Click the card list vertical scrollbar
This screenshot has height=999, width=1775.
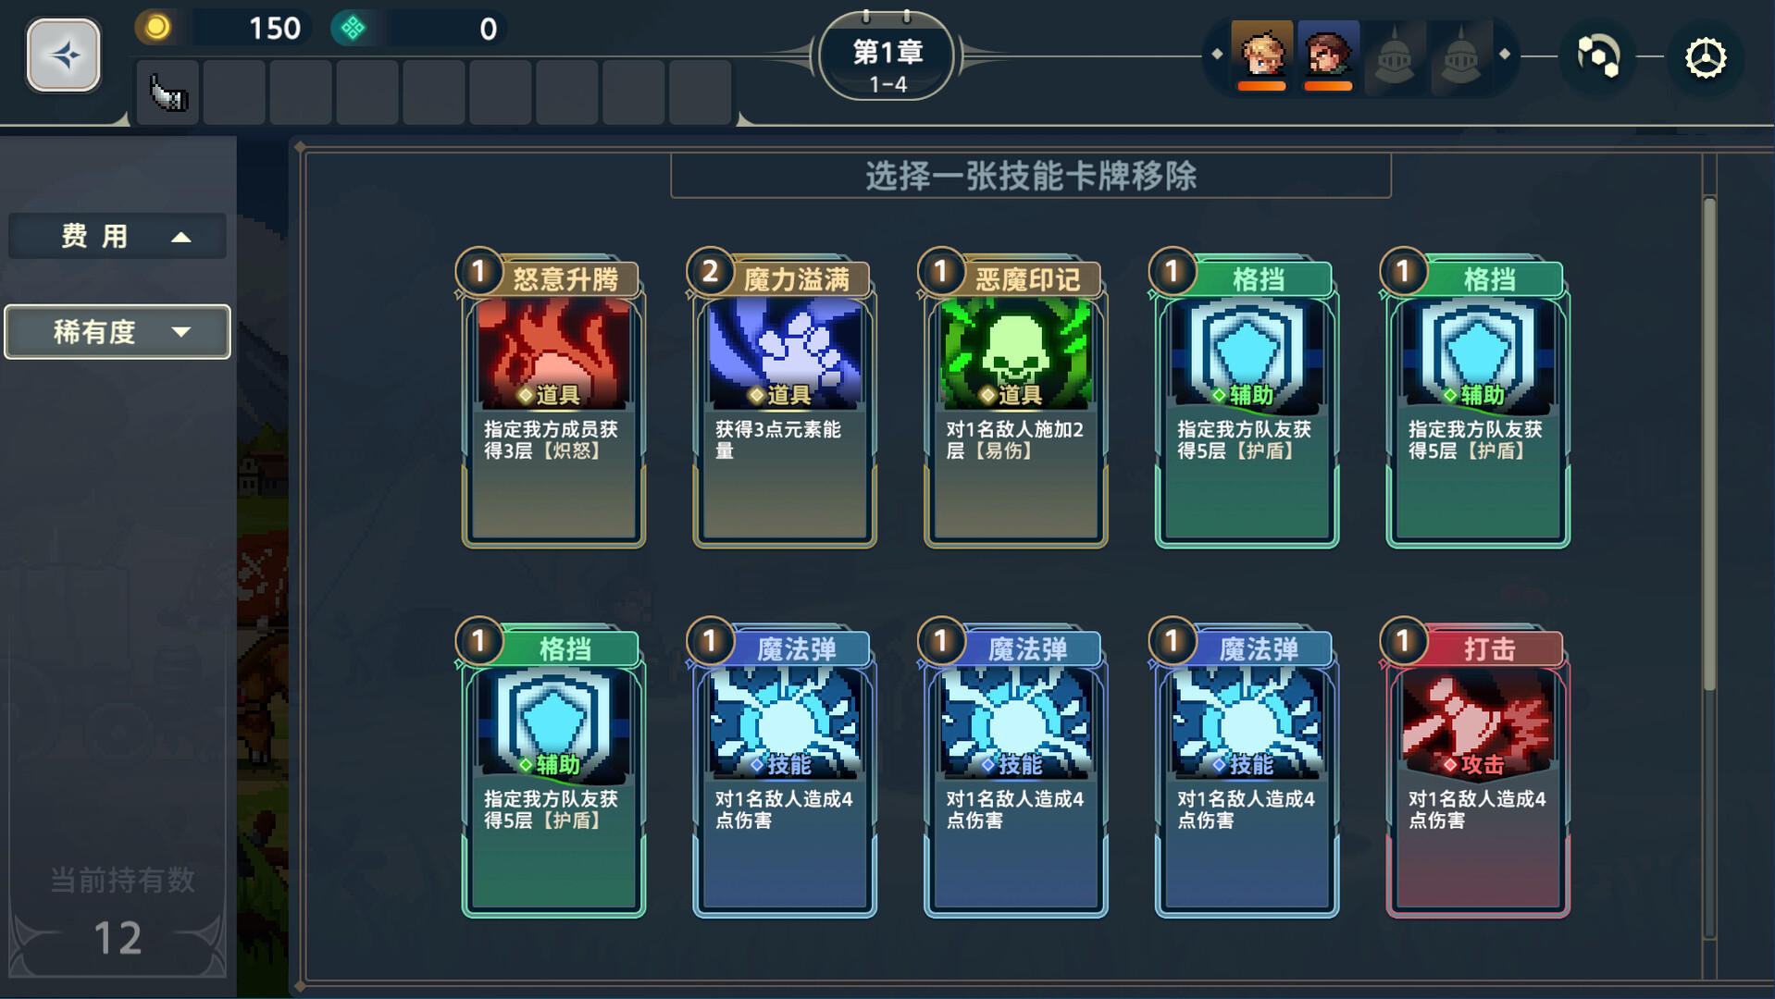(x=1709, y=444)
